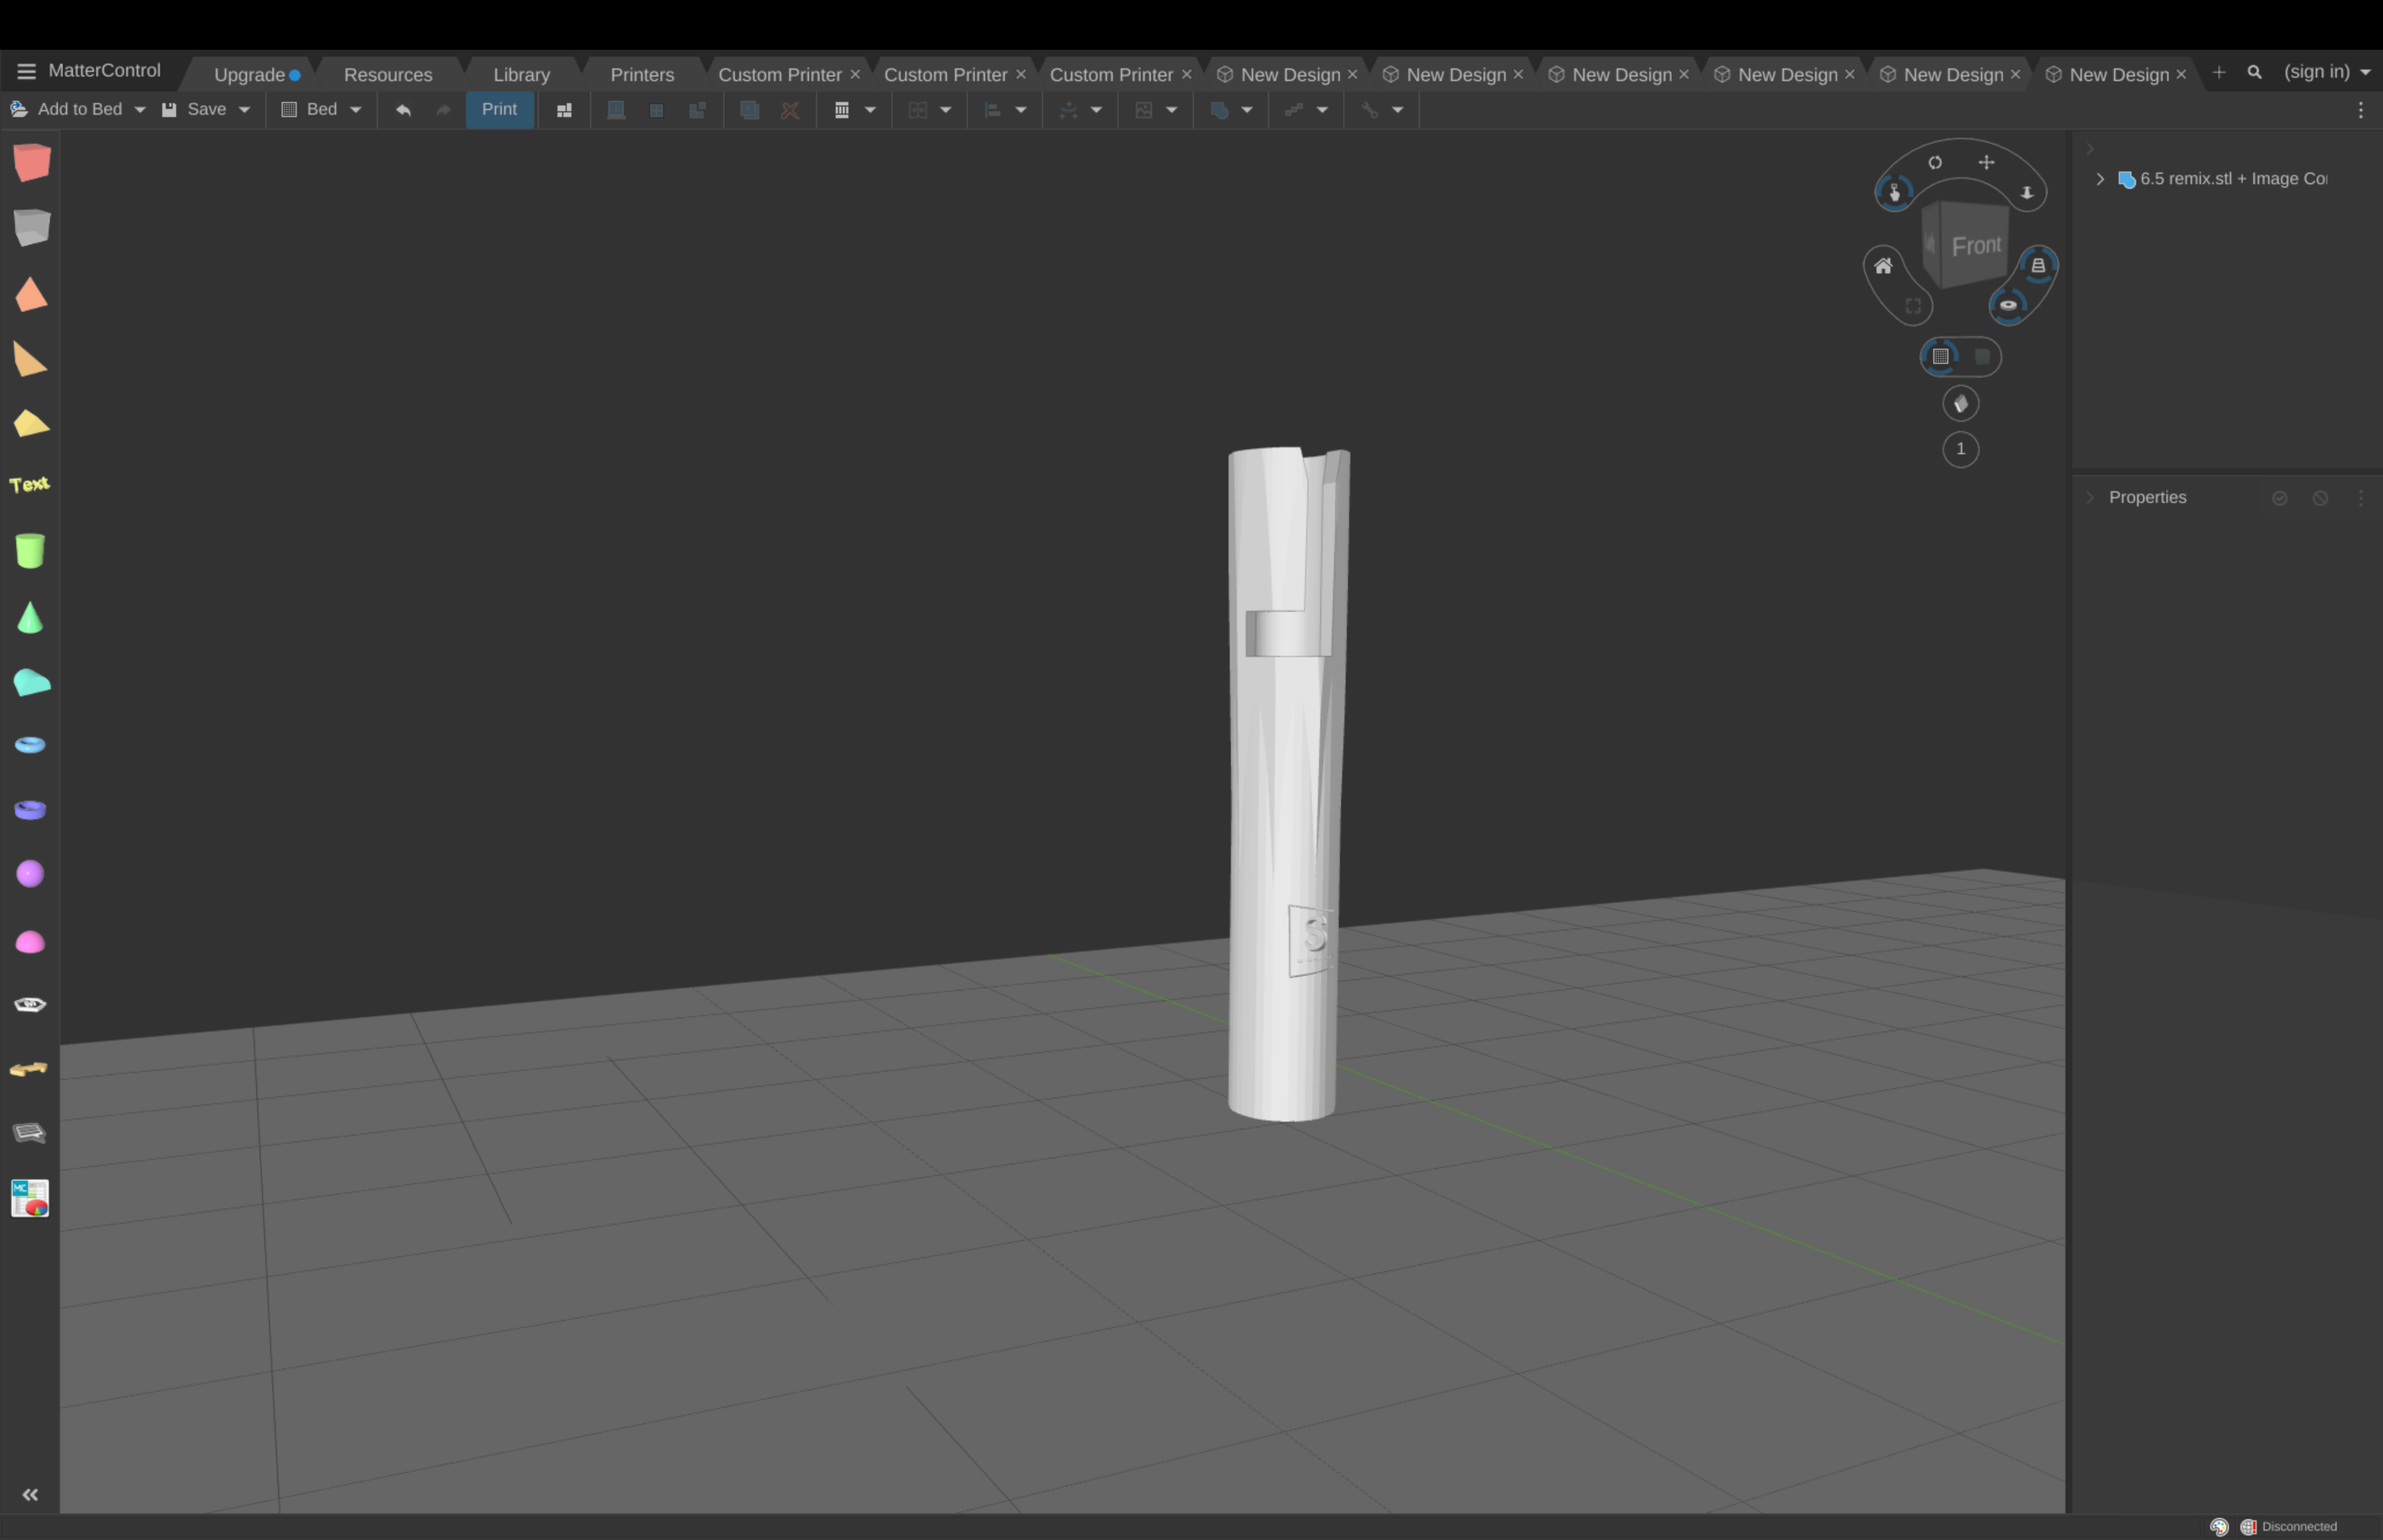This screenshot has height=1540, width=2383.
Task: Toggle the bed grid visibility button
Action: pyautogui.click(x=1941, y=356)
